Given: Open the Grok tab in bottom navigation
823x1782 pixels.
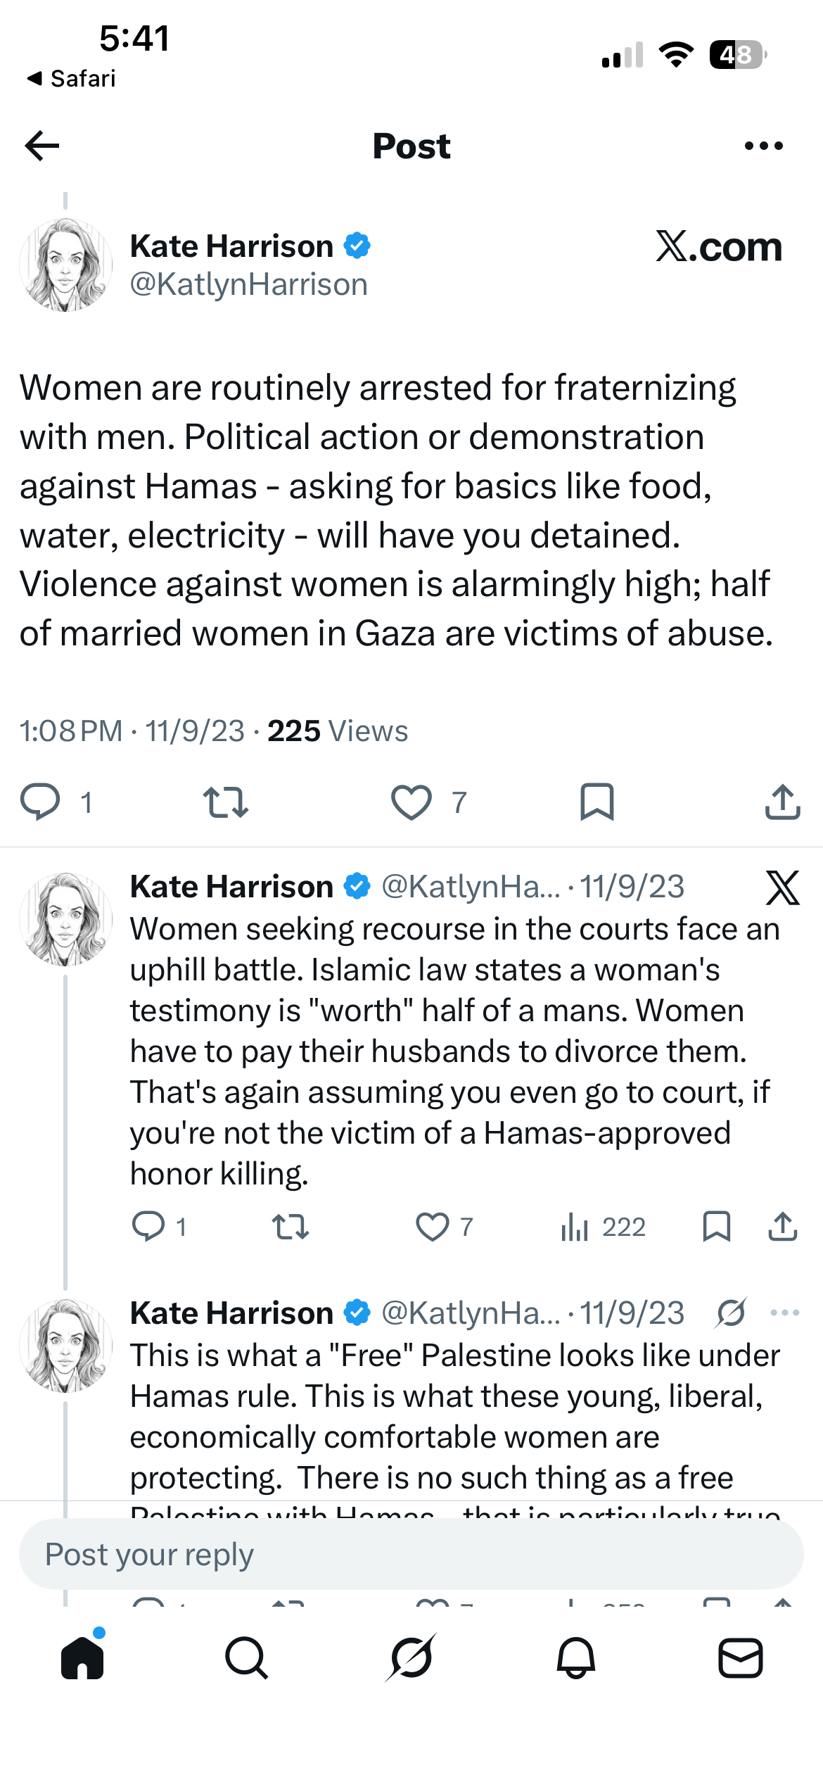Looking at the screenshot, I should coord(412,1657).
